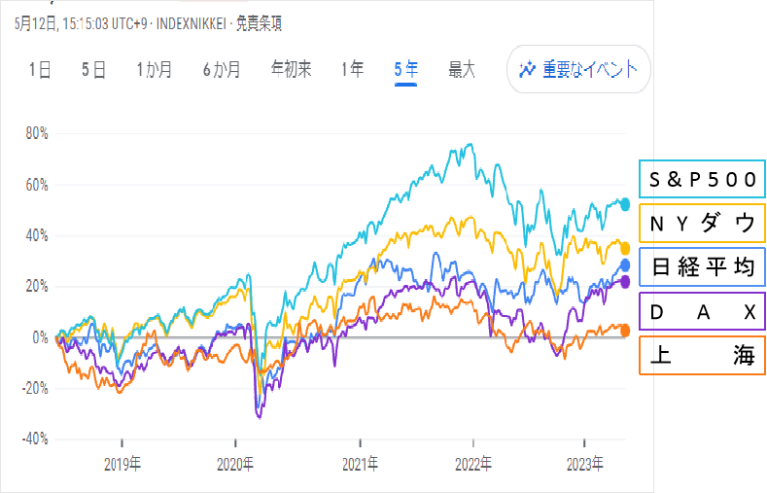Click the S&P500 legend label box
This screenshot has width=767, height=493.
tap(702, 179)
